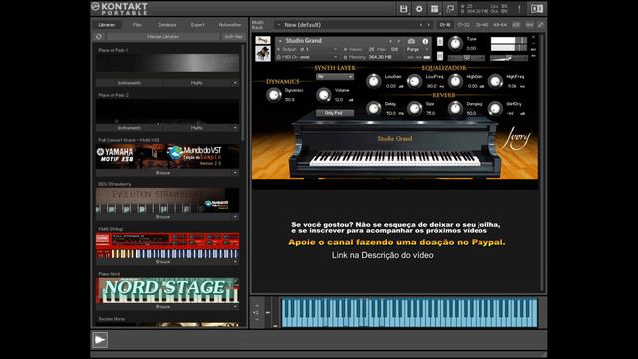Click the HighGain equalizer knob
638x359 pixels.
click(455, 81)
